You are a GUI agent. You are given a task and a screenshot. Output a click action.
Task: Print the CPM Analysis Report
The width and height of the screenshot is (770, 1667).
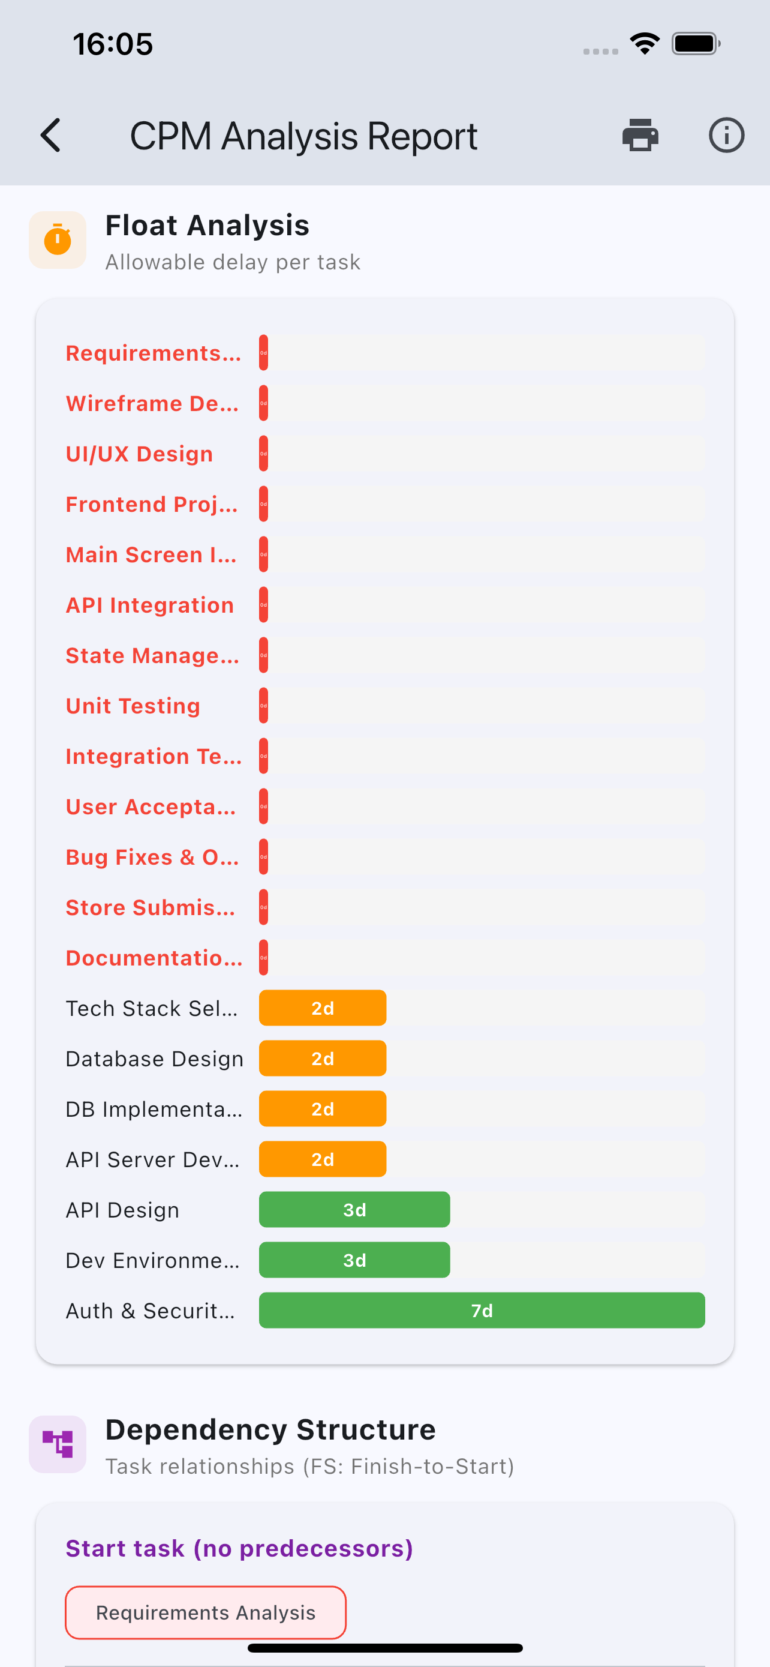pyautogui.click(x=640, y=135)
